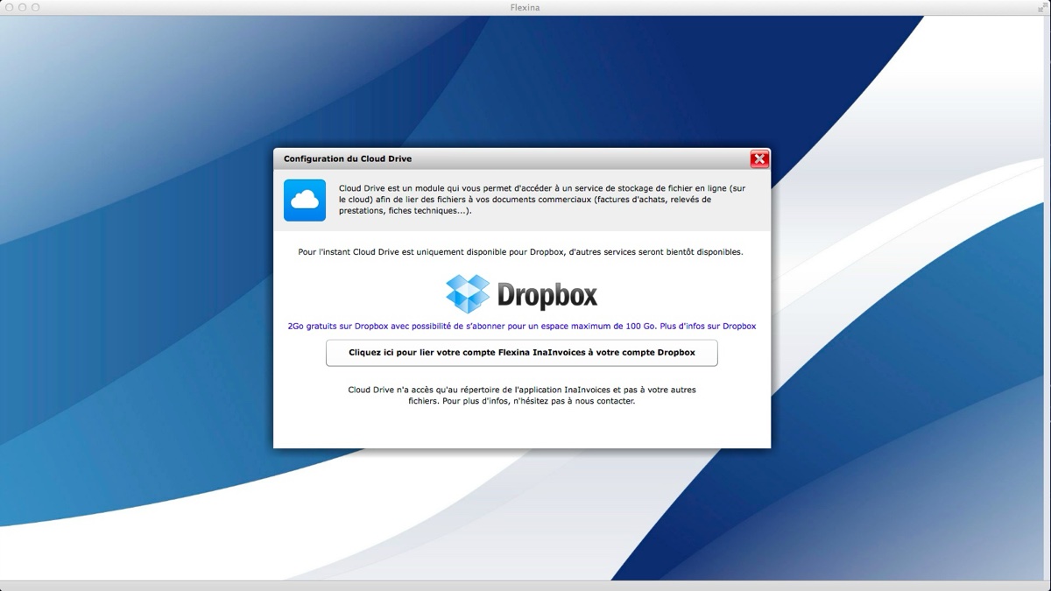The height and width of the screenshot is (591, 1051).
Task: Click the red close button of Flexina window
Action: (7, 7)
